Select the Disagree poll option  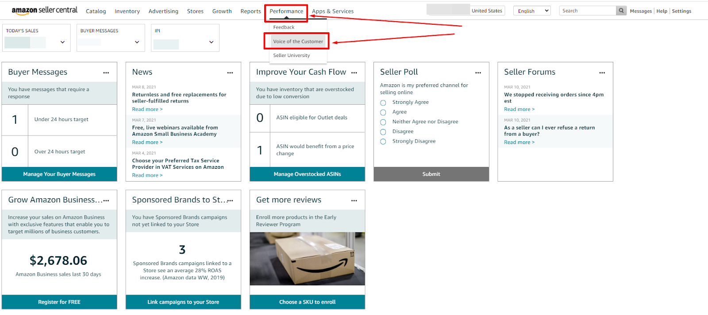383,132
